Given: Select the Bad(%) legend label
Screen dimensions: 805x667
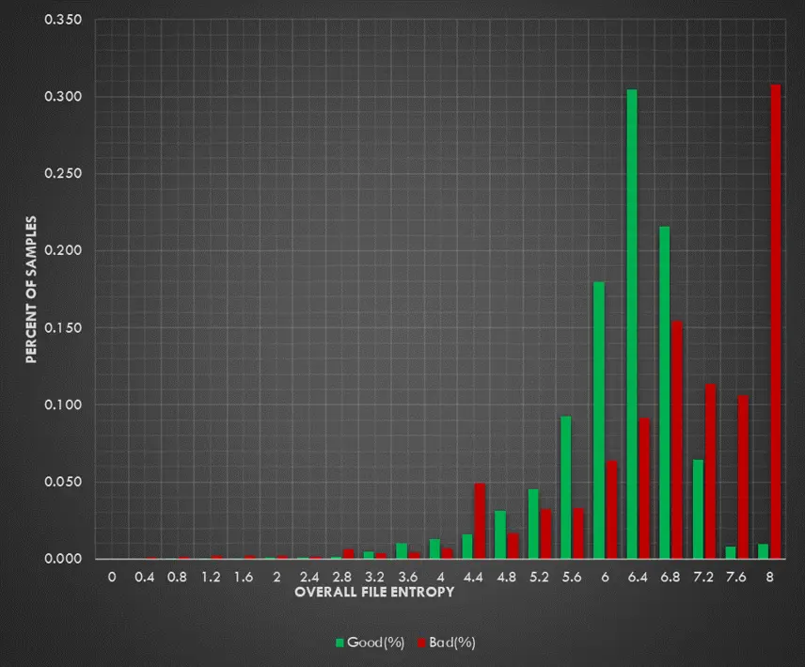Looking at the screenshot, I should pos(451,643).
